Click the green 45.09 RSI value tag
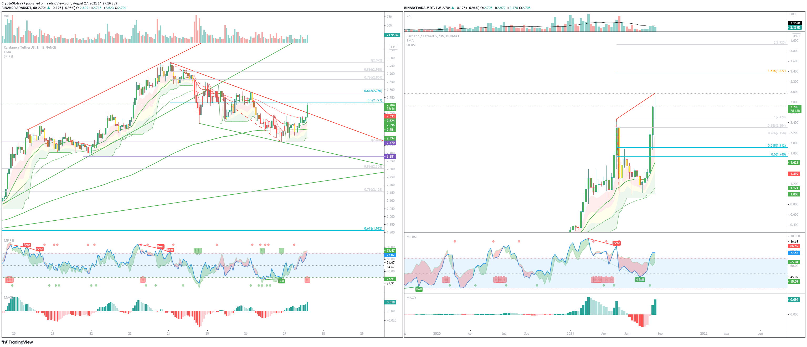The image size is (807, 347). pos(794,282)
